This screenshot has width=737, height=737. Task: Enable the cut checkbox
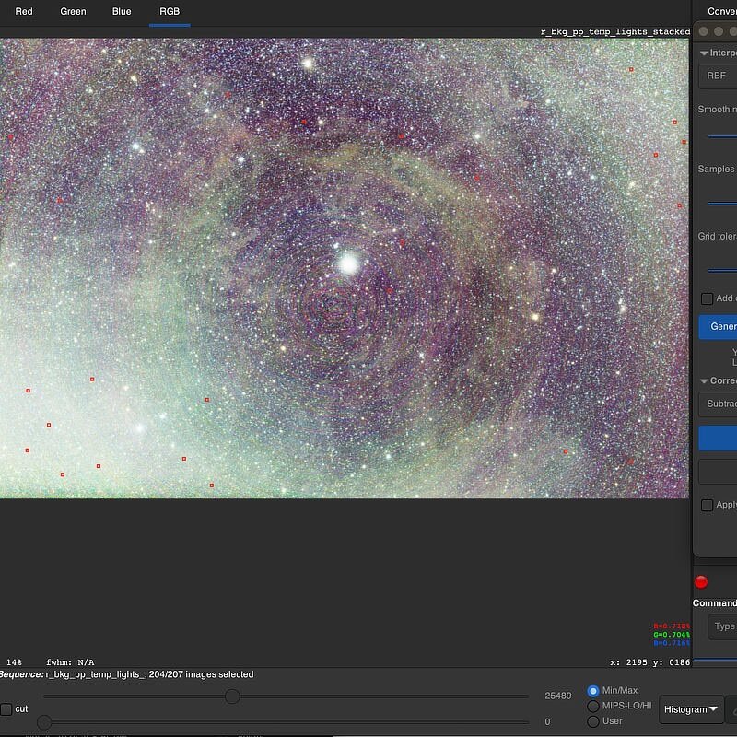click(6, 709)
